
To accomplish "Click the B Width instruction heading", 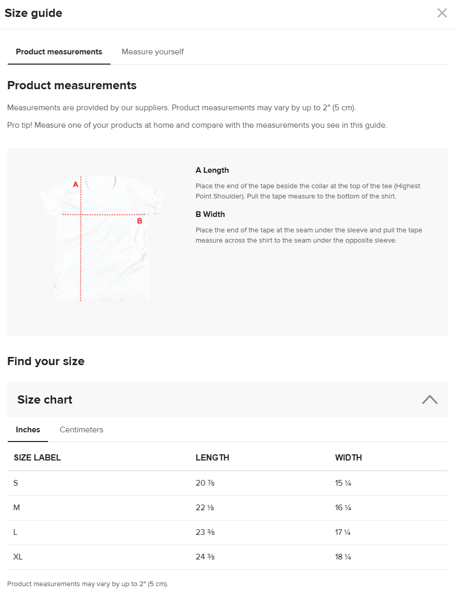I will coord(210,214).
